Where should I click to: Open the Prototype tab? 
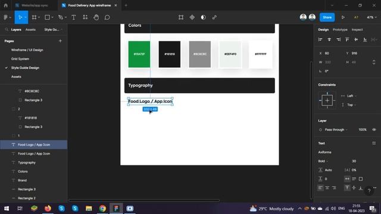tap(340, 30)
